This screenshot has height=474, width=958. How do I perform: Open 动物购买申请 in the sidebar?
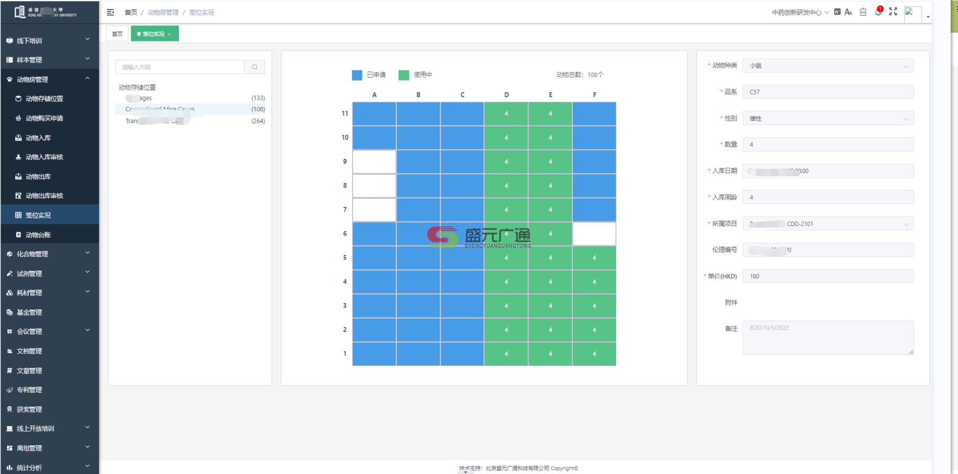pyautogui.click(x=44, y=118)
